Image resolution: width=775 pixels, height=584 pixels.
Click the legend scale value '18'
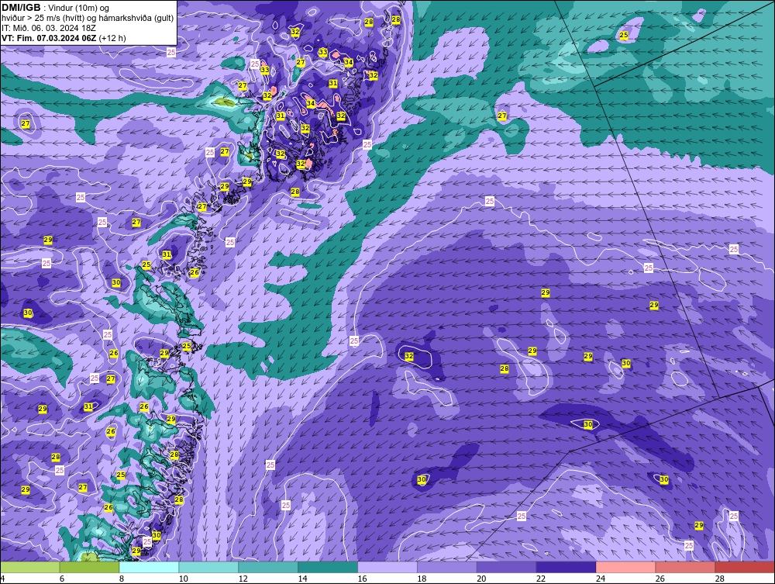(x=422, y=579)
